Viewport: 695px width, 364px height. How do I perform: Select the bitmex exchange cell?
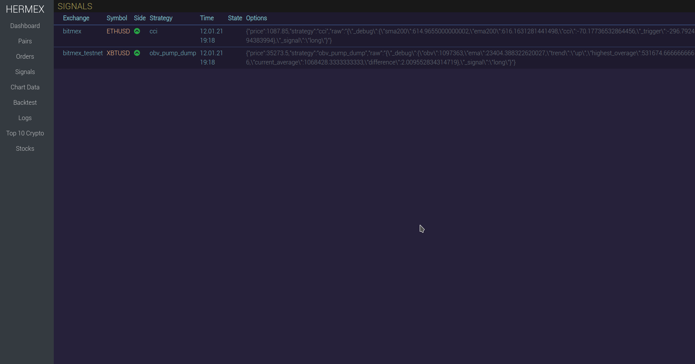[72, 31]
